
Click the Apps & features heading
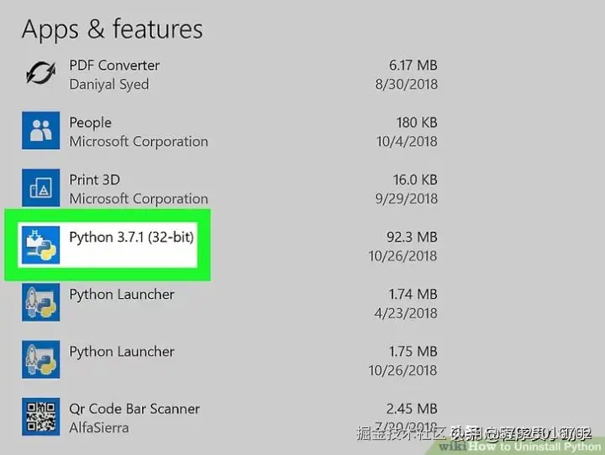[112, 29]
